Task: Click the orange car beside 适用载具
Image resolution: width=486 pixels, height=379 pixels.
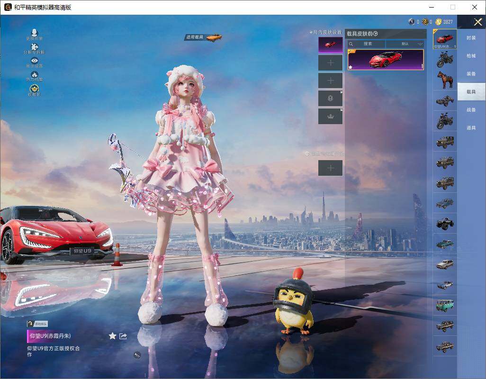Action: tap(214, 37)
